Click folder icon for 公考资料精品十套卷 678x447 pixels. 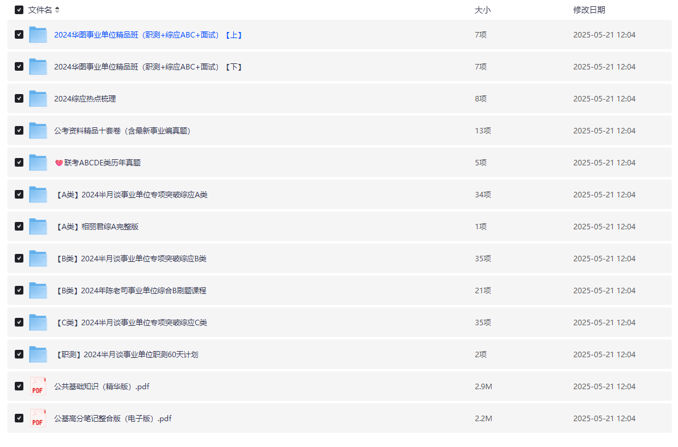(x=38, y=130)
